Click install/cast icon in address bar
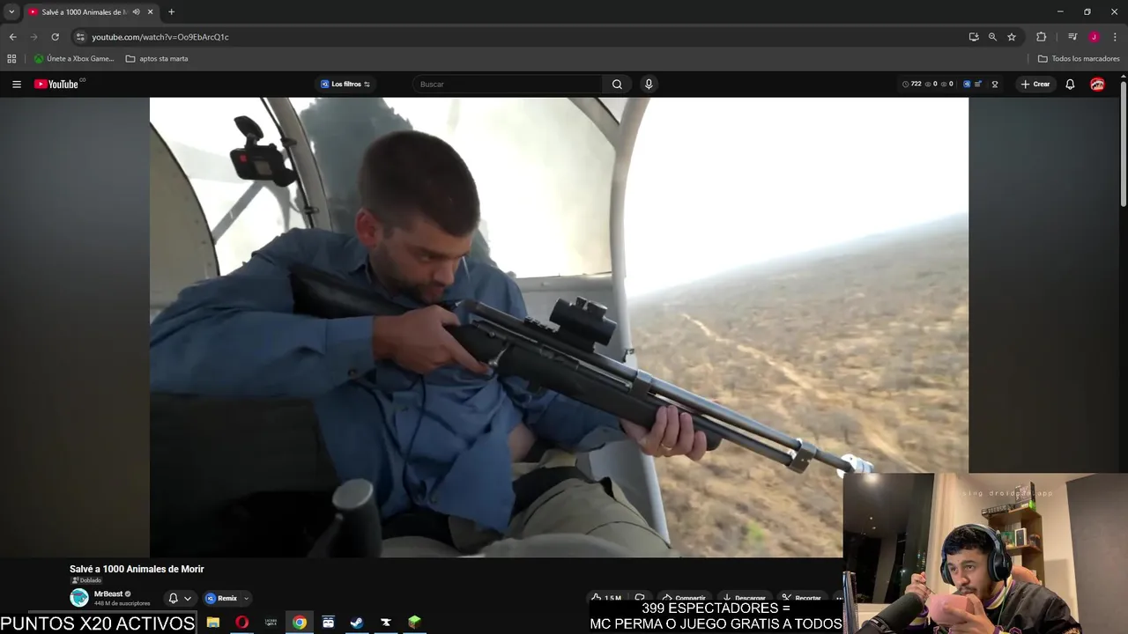Viewport: 1128px width, 634px height. pyautogui.click(x=974, y=37)
